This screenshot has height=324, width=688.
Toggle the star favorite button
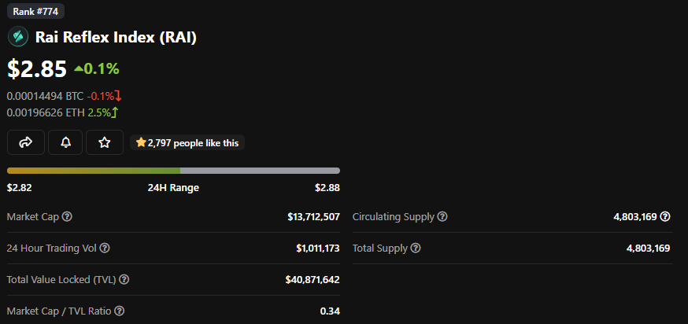[x=105, y=142]
